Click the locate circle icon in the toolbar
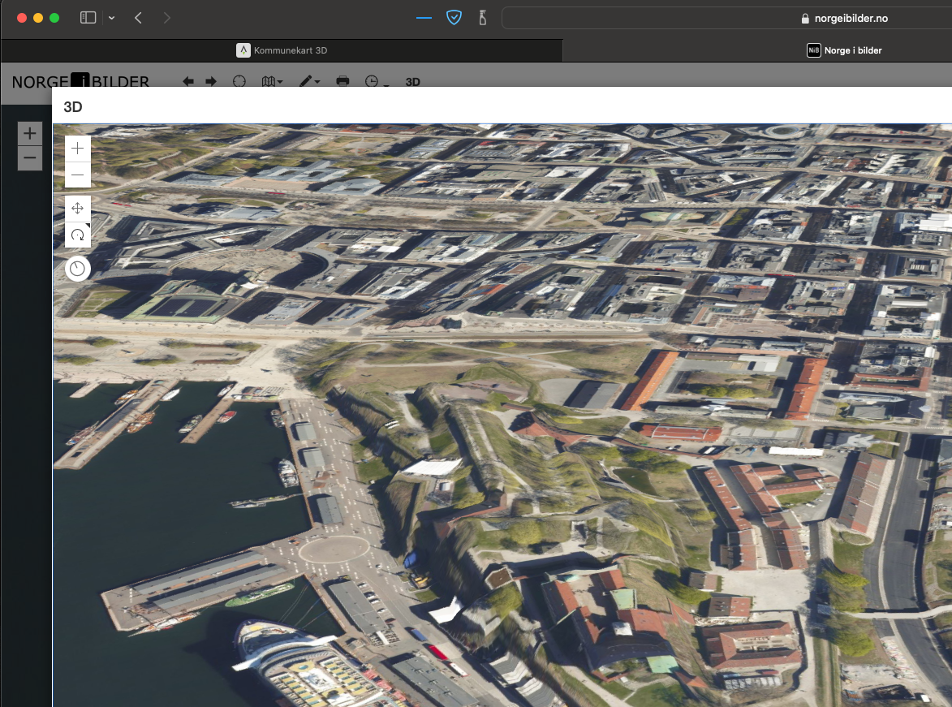 tap(239, 81)
